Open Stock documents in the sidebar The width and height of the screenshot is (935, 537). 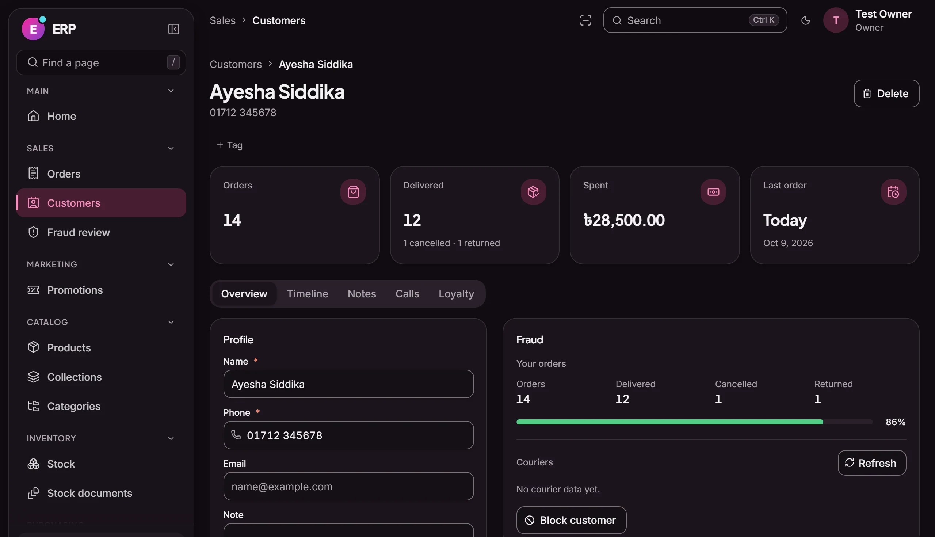[x=101, y=493]
